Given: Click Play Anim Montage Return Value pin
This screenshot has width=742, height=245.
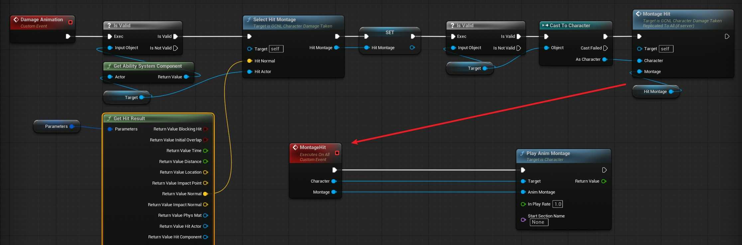Looking at the screenshot, I should point(604,181).
